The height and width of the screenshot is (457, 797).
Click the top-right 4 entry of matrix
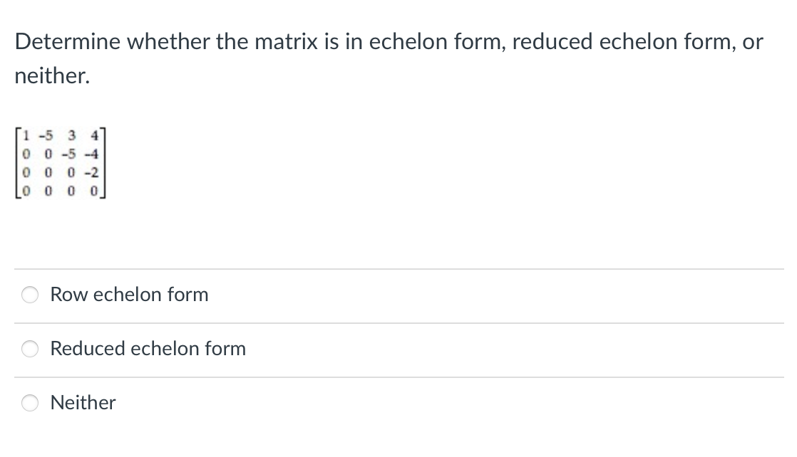click(x=94, y=135)
